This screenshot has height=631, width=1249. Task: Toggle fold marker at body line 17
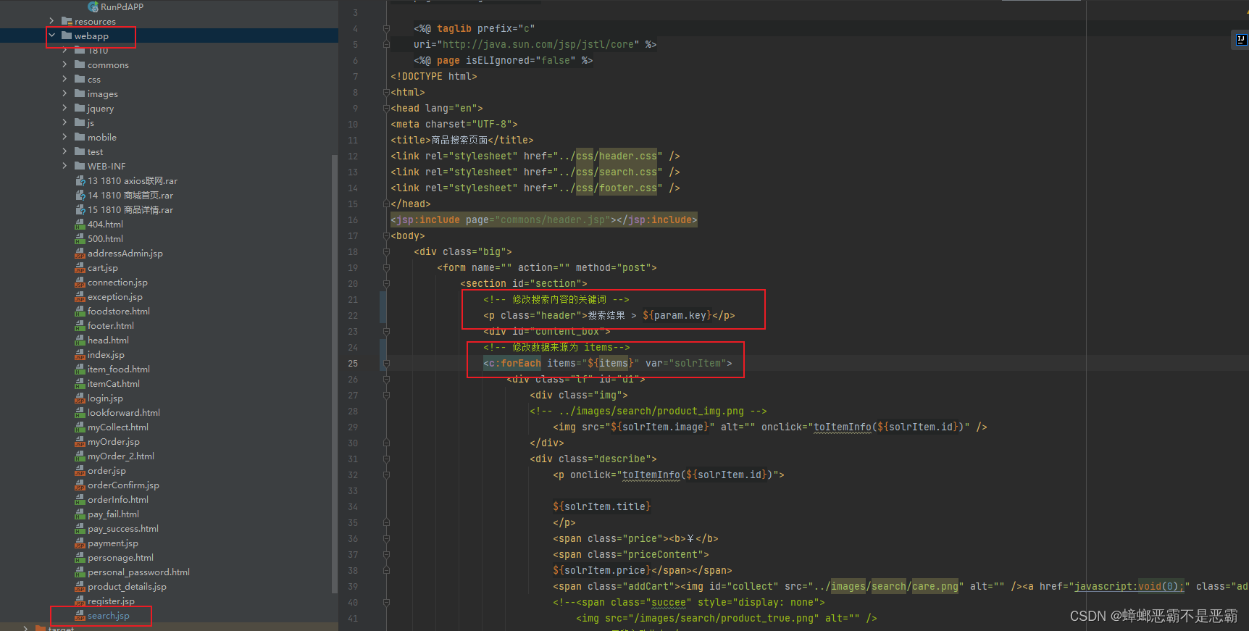[386, 236]
